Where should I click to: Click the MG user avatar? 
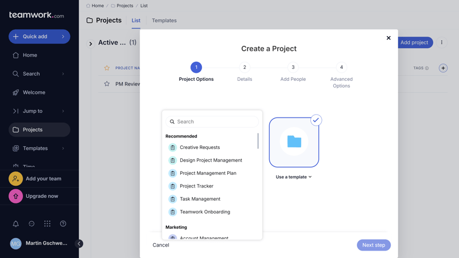(x=16, y=243)
